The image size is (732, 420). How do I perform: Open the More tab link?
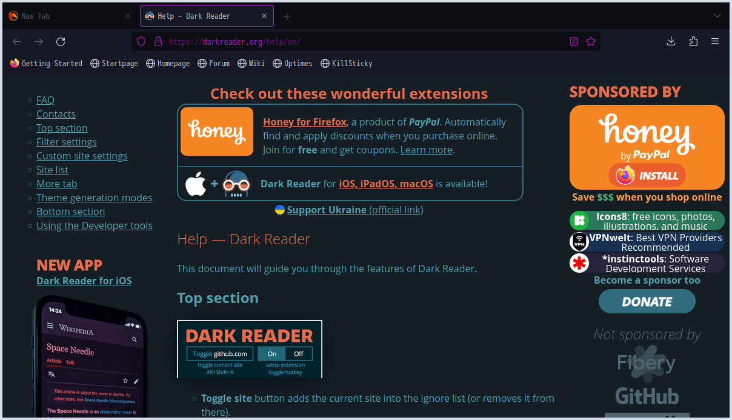57,184
